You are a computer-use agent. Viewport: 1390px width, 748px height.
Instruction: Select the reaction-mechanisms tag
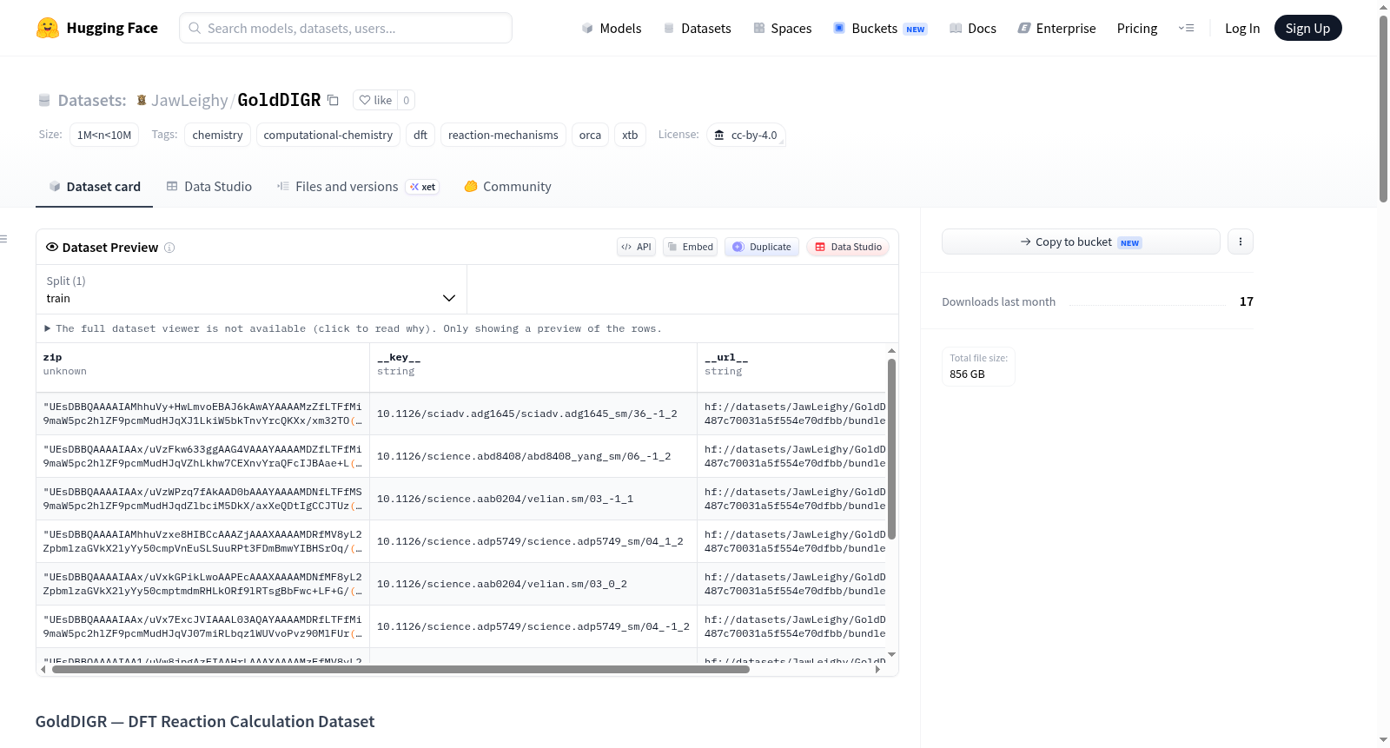point(503,135)
